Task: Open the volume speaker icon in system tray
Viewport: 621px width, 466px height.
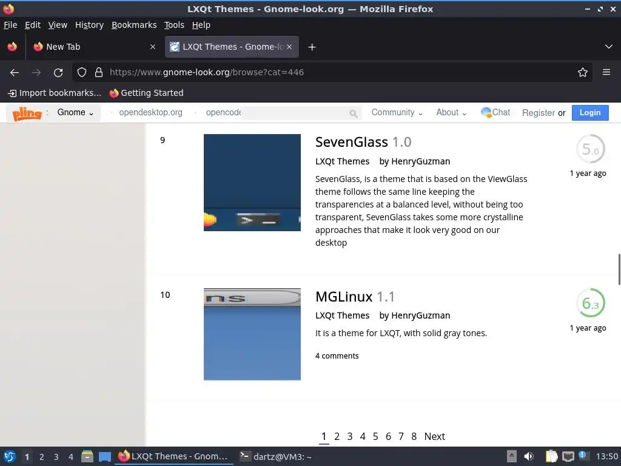Action: click(529, 456)
